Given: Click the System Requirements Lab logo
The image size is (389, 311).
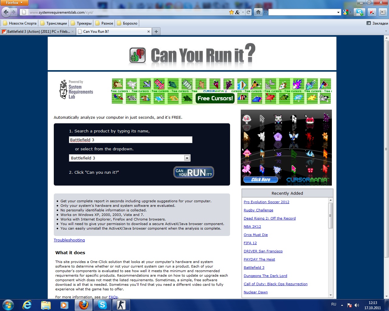Looking at the screenshot, I should click(76, 89).
